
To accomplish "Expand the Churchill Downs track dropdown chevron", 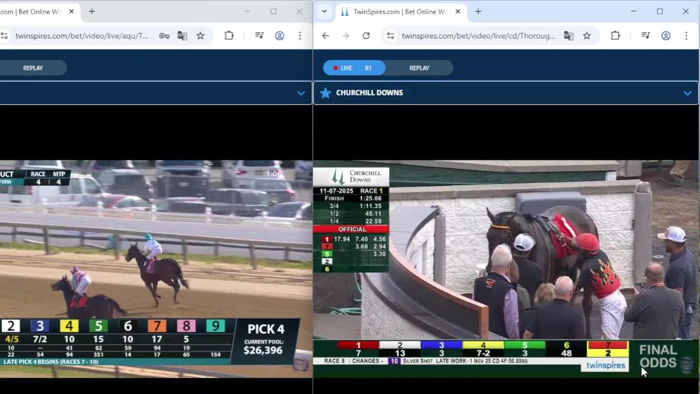I will (687, 93).
